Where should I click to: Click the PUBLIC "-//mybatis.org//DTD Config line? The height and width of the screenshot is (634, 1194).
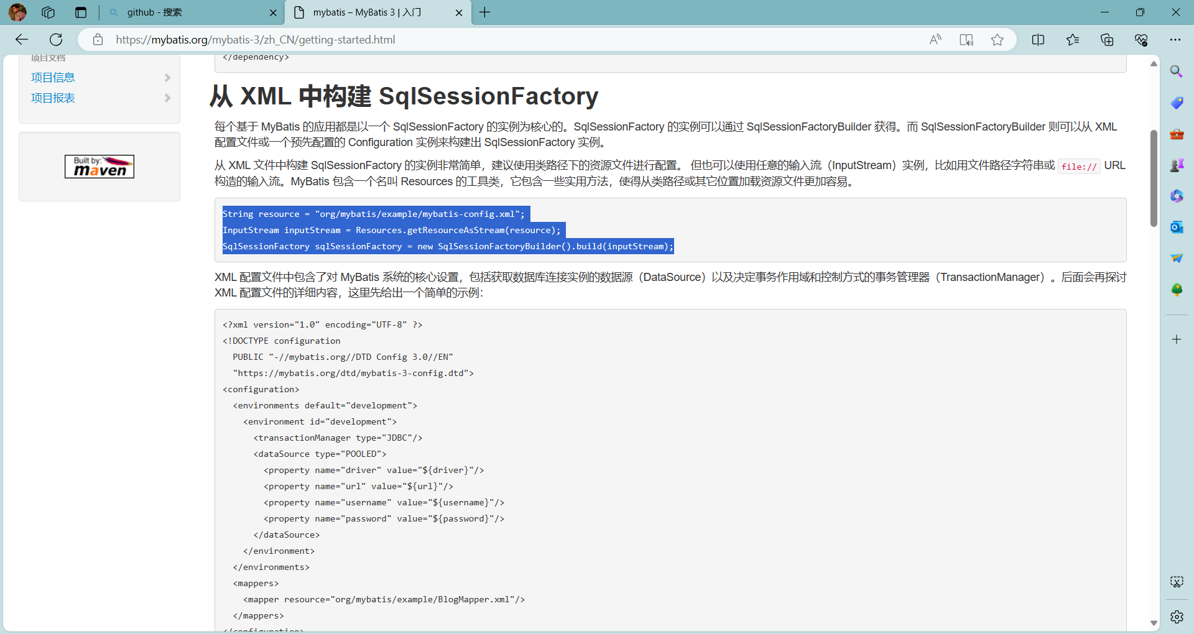point(343,357)
